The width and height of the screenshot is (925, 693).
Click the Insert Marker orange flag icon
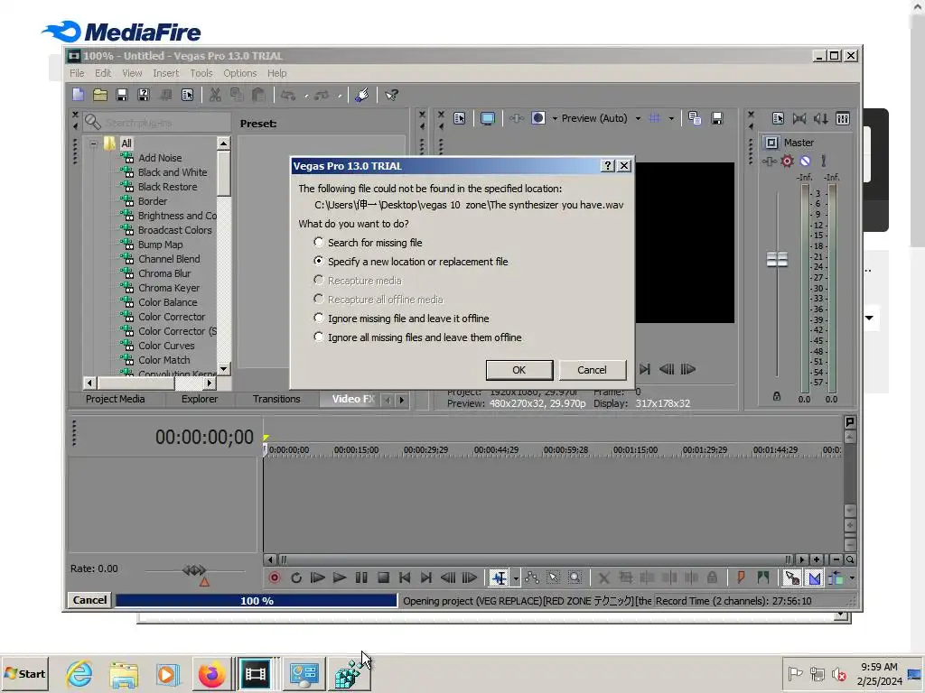[741, 577]
